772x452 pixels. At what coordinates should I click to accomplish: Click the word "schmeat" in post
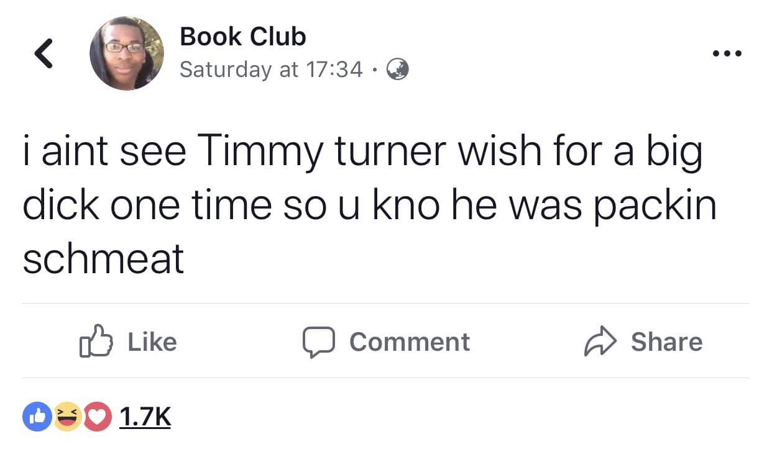coord(103,259)
